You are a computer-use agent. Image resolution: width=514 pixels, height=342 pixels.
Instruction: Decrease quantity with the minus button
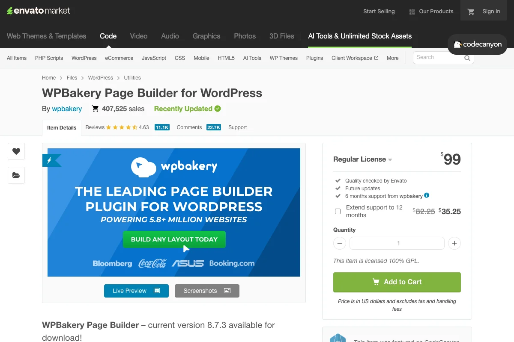(x=339, y=243)
